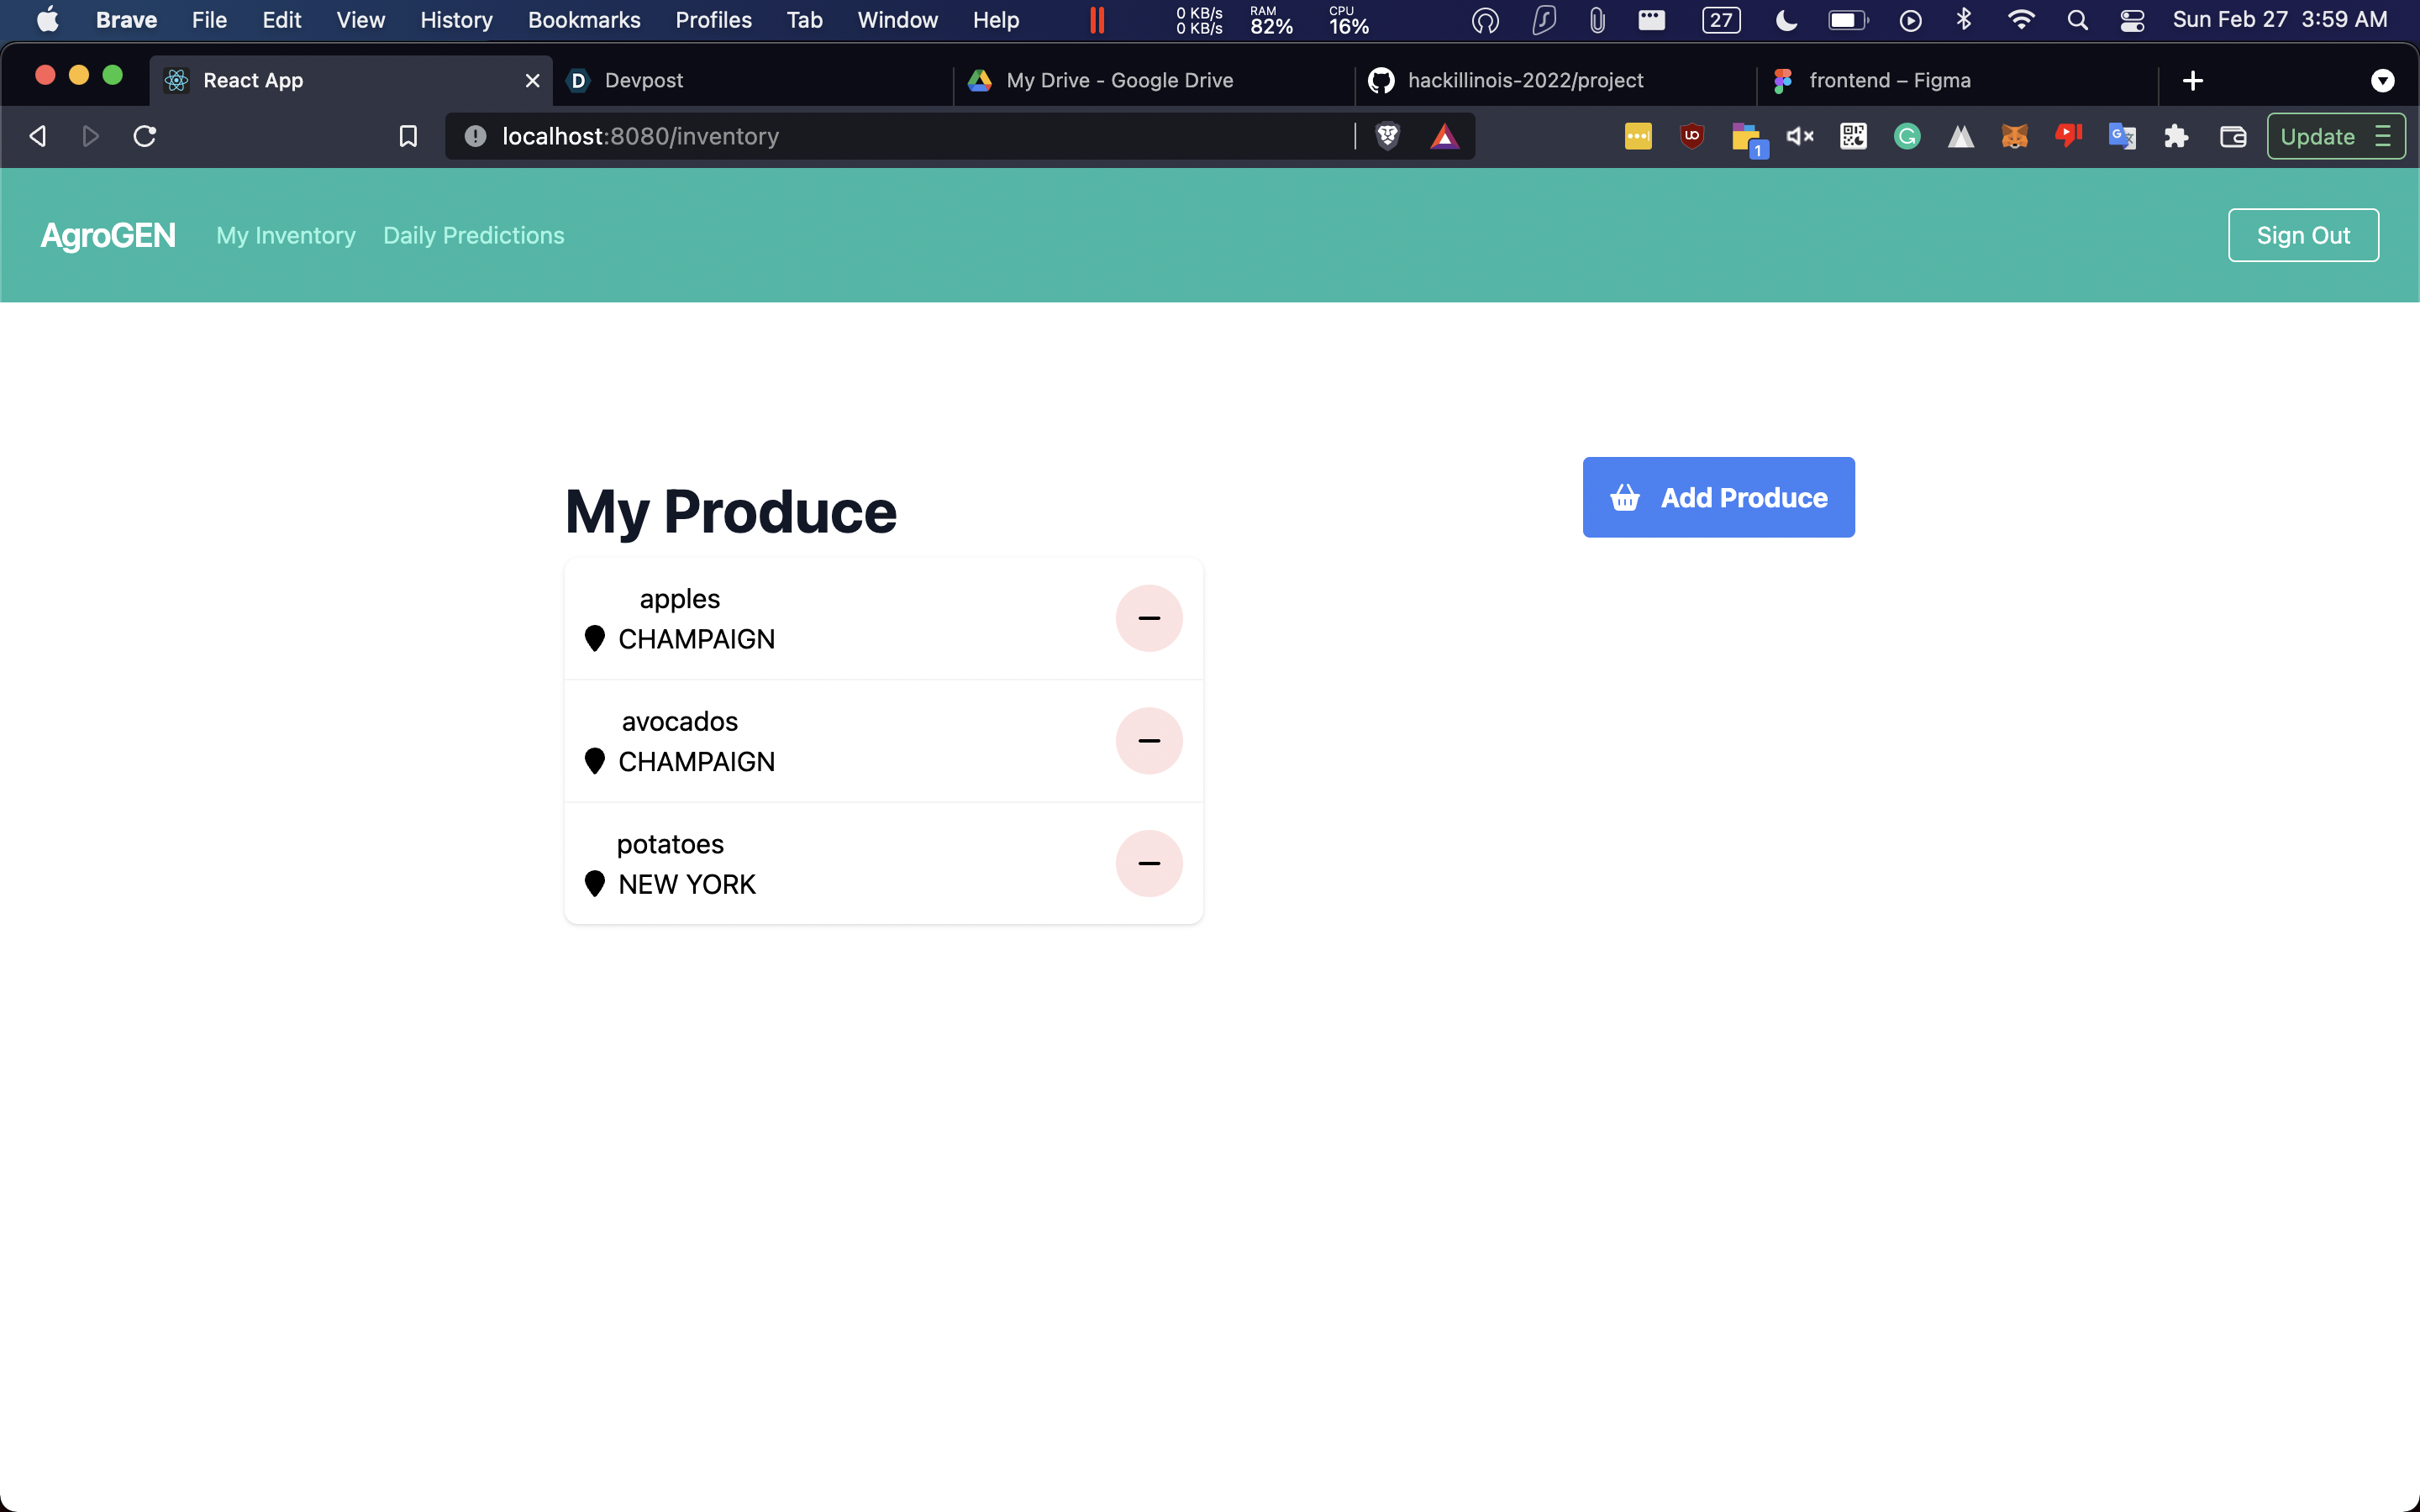Switch to the Devpost tab

(644, 80)
